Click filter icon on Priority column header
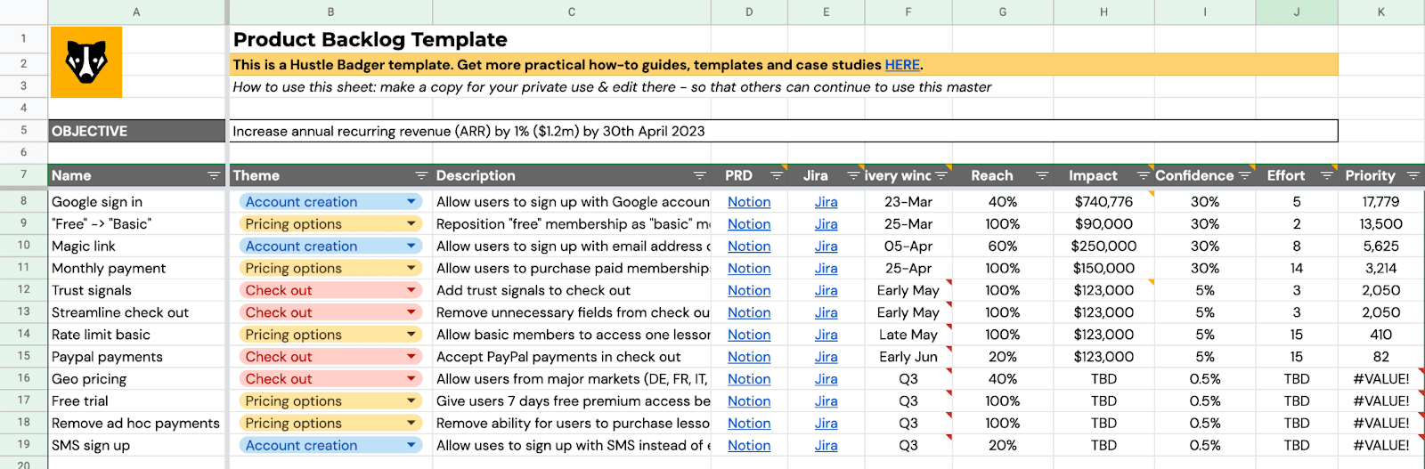The width and height of the screenshot is (1425, 469). click(x=1413, y=176)
